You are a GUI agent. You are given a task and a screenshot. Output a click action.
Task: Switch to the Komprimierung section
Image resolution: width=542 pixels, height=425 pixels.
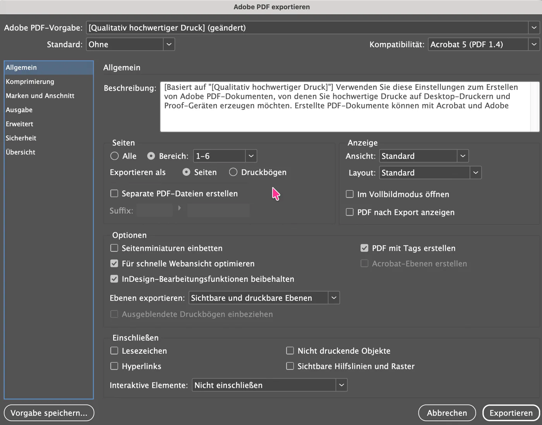(49, 82)
